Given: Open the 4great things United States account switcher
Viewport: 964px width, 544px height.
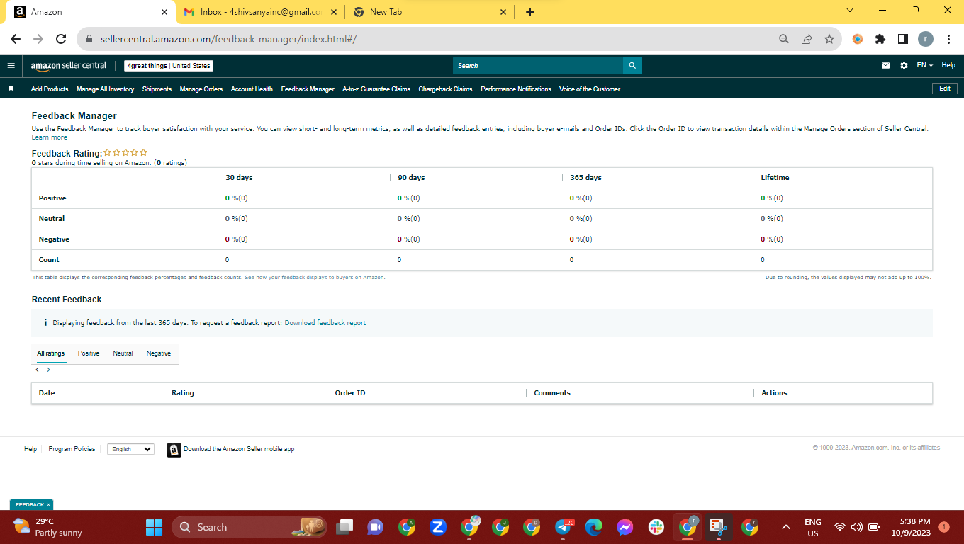Looking at the screenshot, I should (169, 66).
